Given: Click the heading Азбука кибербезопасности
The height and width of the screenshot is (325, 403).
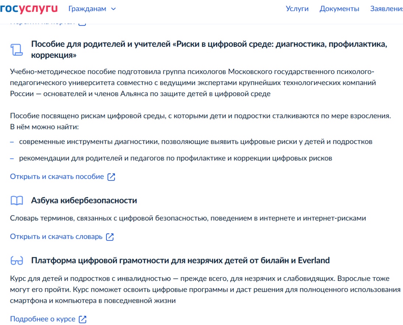Looking at the screenshot, I should 84,200.
